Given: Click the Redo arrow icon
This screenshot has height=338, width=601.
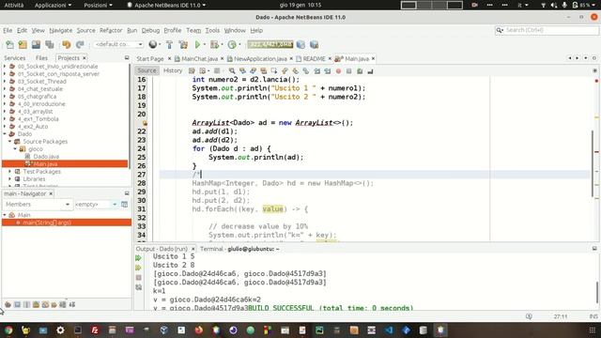Looking at the screenshot, I should (80, 44).
